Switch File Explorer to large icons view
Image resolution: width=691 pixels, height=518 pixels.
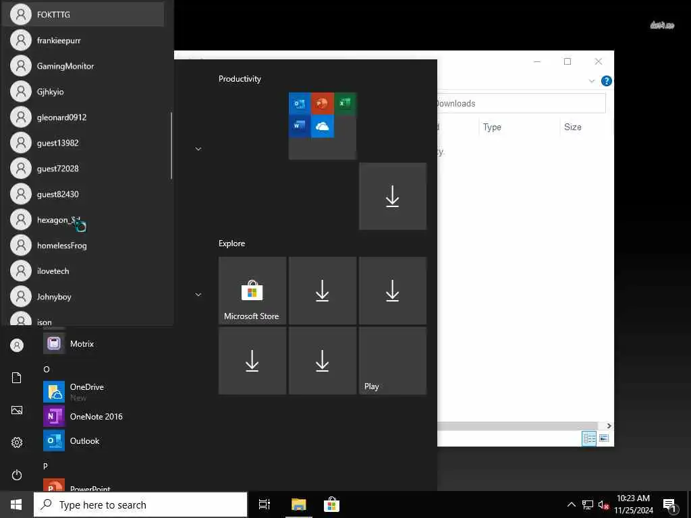tap(604, 438)
